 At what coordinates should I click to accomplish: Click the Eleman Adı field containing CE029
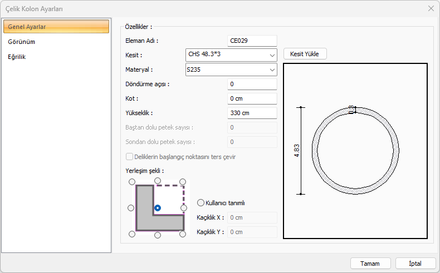coord(252,41)
